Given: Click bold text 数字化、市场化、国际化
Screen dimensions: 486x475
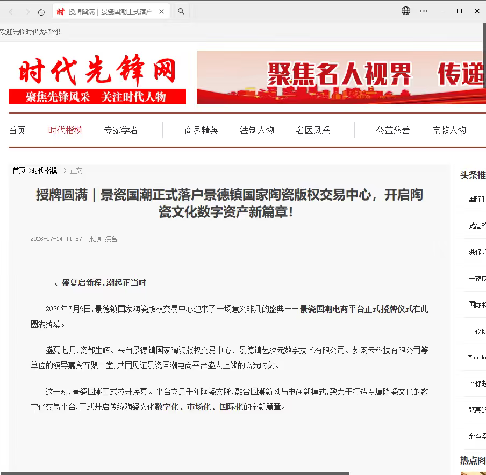Looking at the screenshot, I should (x=199, y=407).
